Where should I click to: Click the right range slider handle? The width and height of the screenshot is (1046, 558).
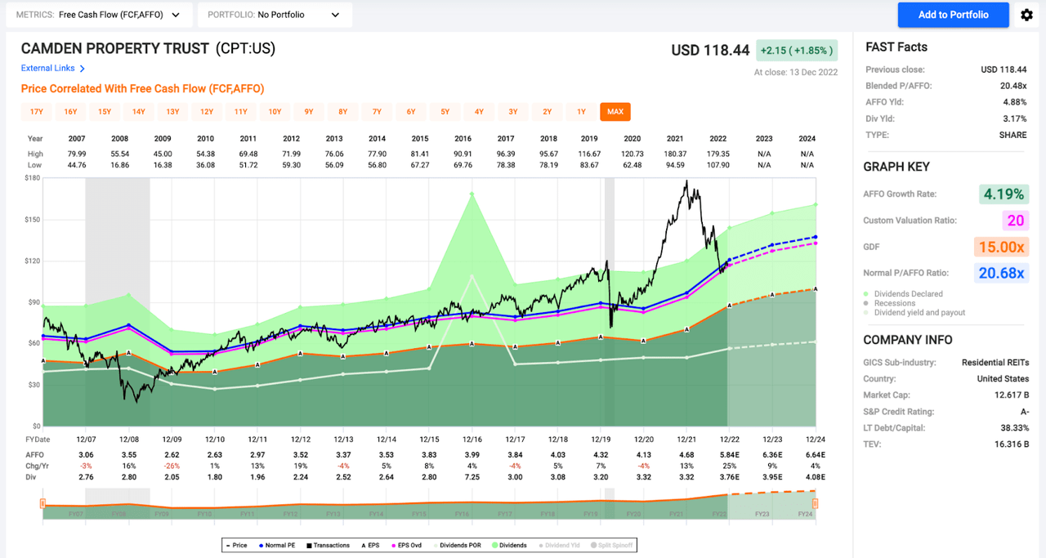point(815,503)
